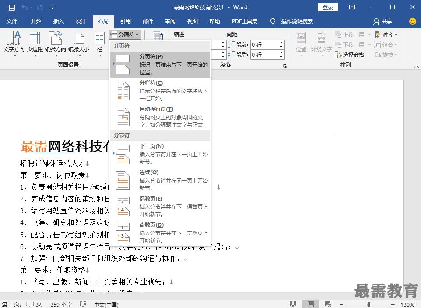The width and height of the screenshot is (421, 308).
Task: Select 下一页(N) section break
Action: pos(160,154)
